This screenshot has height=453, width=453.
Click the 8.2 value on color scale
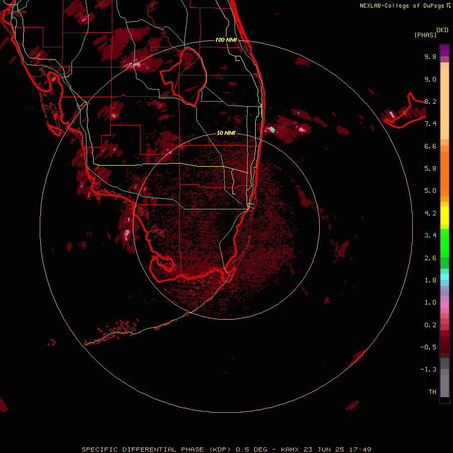click(x=430, y=101)
